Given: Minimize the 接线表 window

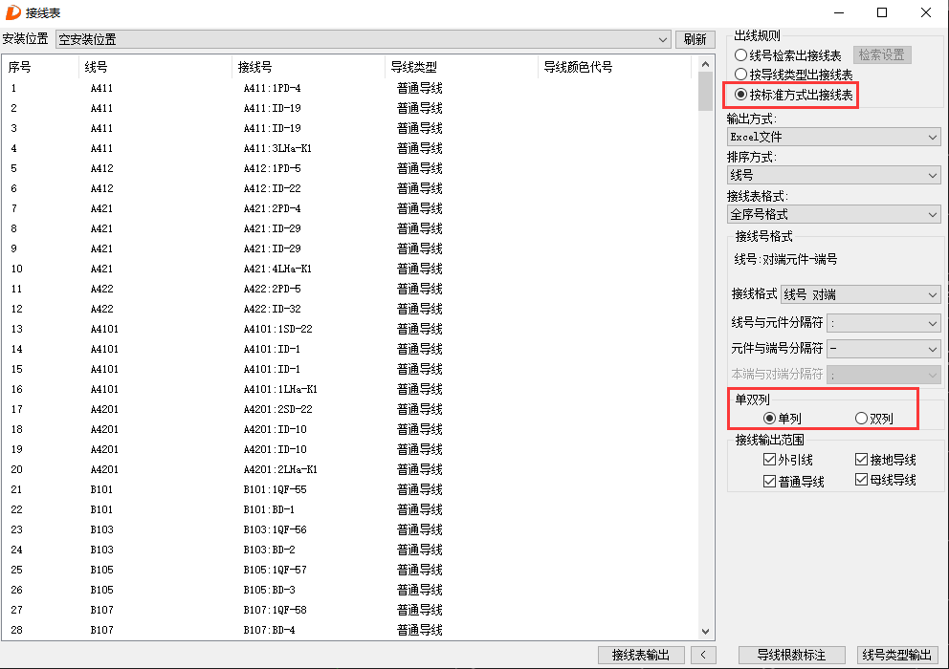Looking at the screenshot, I should [839, 12].
